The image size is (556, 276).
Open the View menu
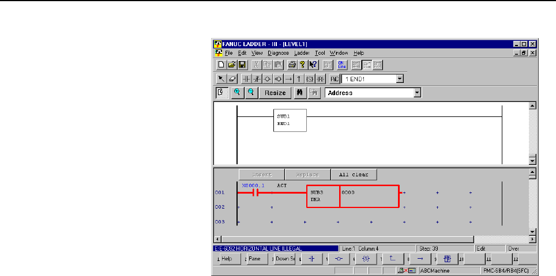tap(257, 53)
